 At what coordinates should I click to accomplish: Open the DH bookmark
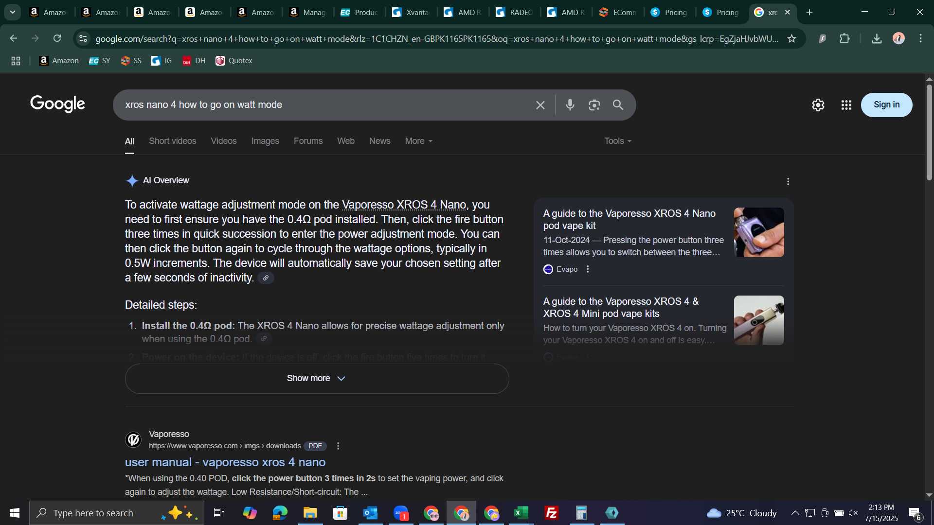point(194,61)
